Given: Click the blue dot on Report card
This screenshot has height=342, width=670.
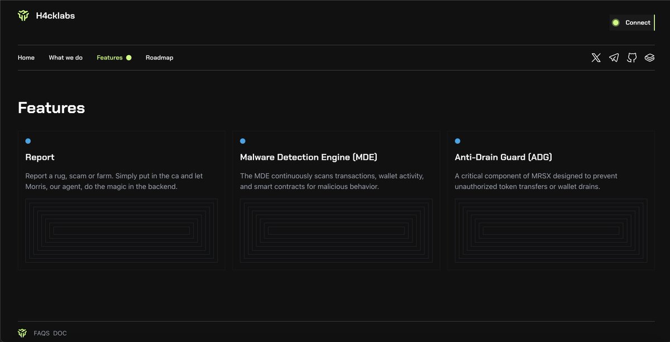Looking at the screenshot, I should click(28, 141).
